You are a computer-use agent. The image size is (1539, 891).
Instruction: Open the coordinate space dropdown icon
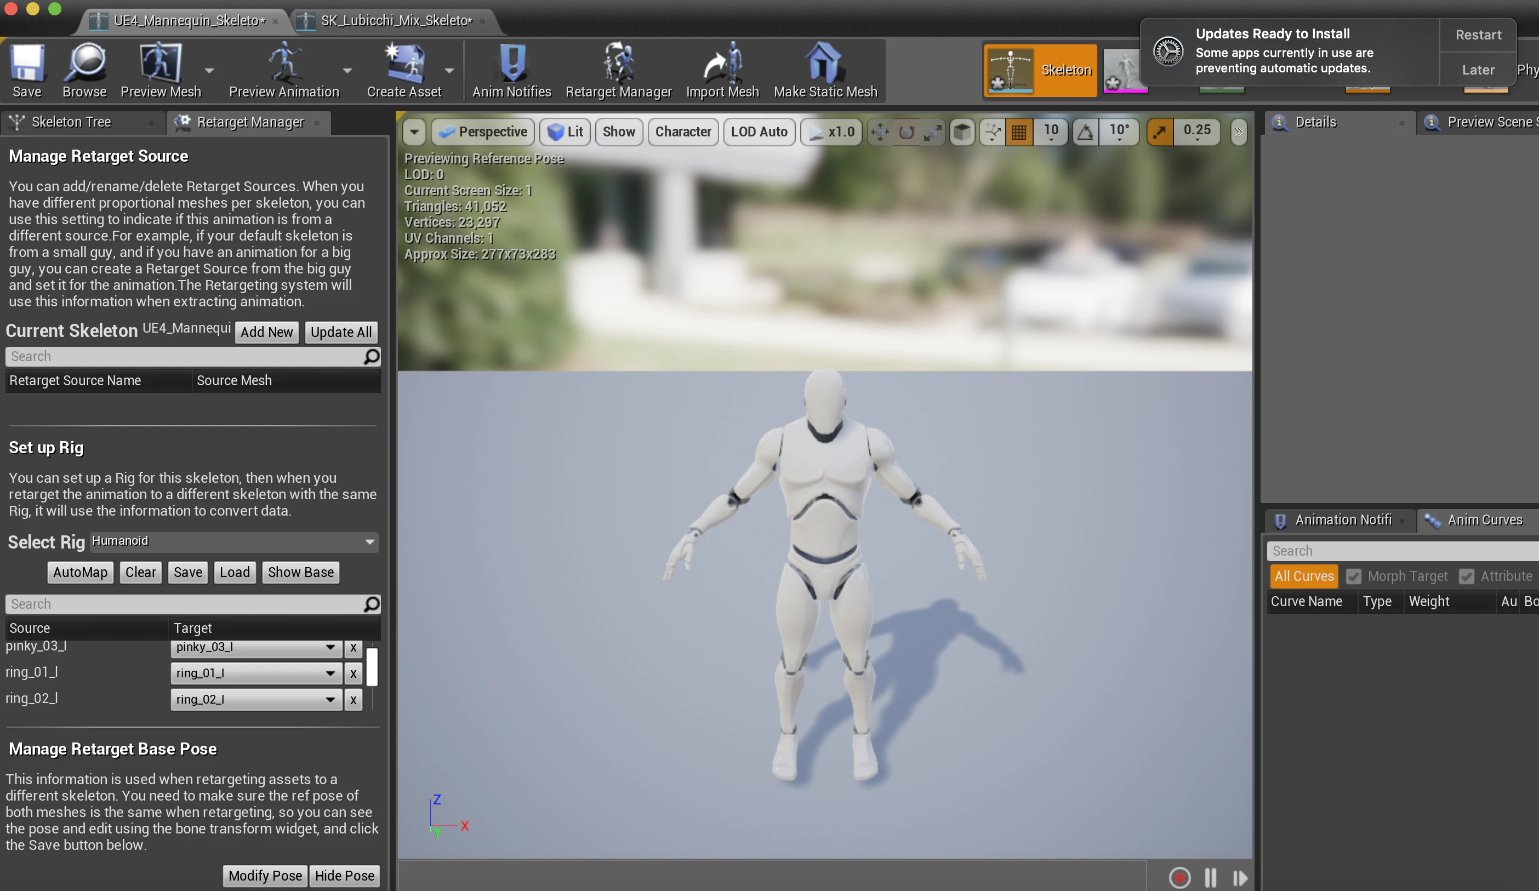pyautogui.click(x=993, y=132)
